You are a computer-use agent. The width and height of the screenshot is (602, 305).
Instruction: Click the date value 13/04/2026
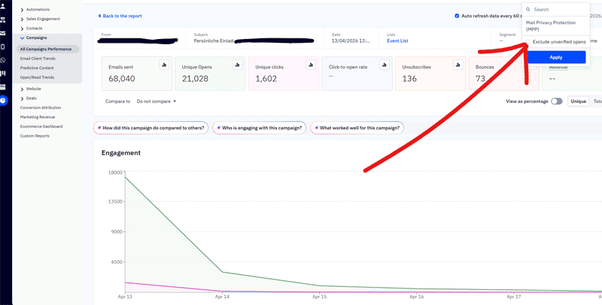[351, 41]
